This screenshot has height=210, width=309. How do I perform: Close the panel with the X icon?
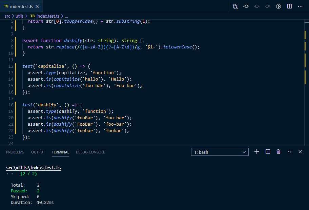point(300,152)
